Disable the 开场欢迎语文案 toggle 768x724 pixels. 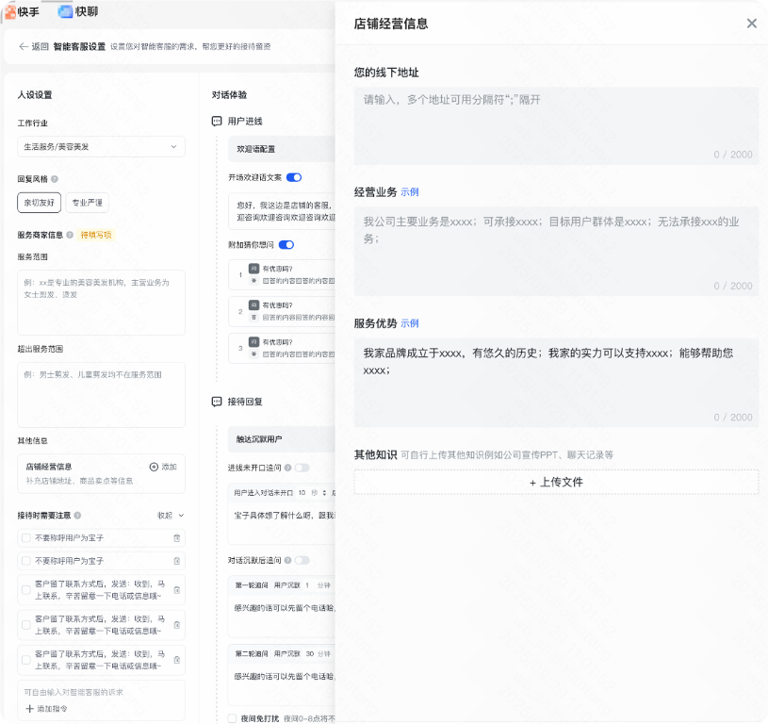point(293,177)
